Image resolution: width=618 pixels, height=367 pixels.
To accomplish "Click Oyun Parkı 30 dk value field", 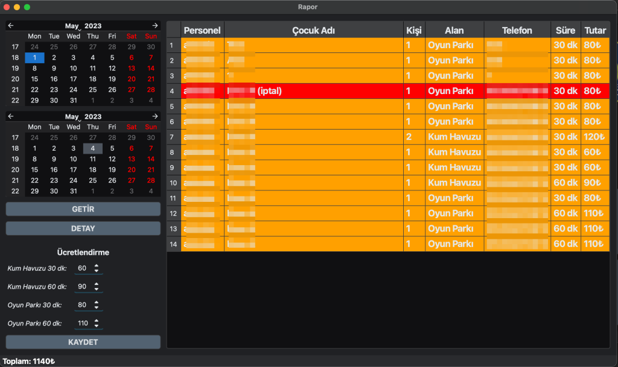I will [83, 305].
